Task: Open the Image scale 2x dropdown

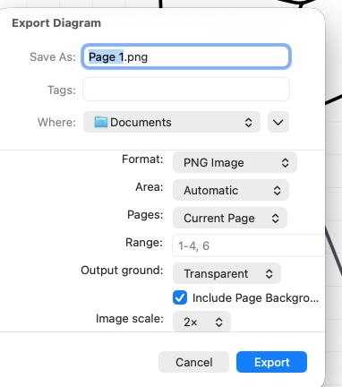Action: (x=201, y=322)
